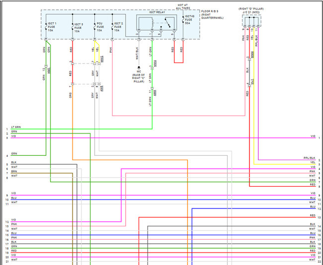323x265 pixels.
Task: Click the "IGCT 2 FUSE 10A" label
Action: point(118,27)
